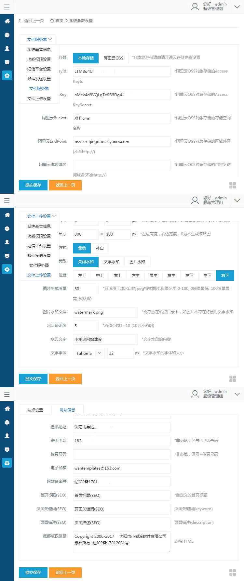The width and height of the screenshot is (244, 581).
Task: Set watermark position to 左上
Action: point(82,275)
